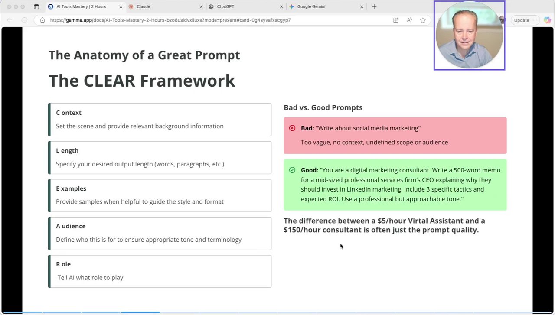Switch to the ChatGPT tab
This screenshot has width=555, height=315.
245,6
